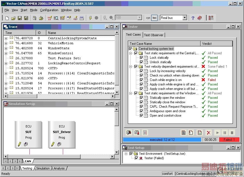Toggle Lock by increasing velocity checkbox

(141, 71)
